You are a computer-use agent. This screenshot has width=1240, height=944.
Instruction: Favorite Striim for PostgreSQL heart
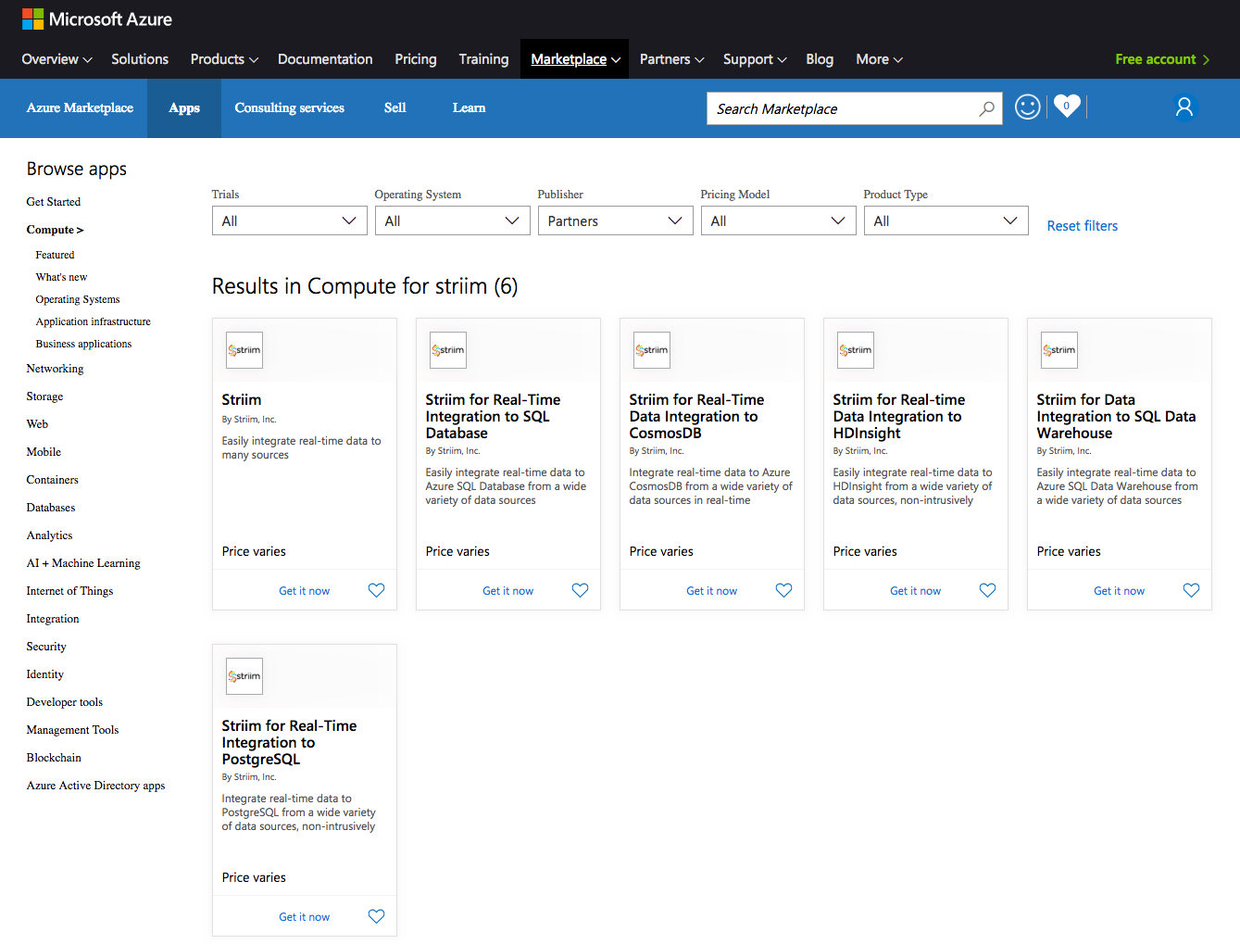(x=376, y=916)
